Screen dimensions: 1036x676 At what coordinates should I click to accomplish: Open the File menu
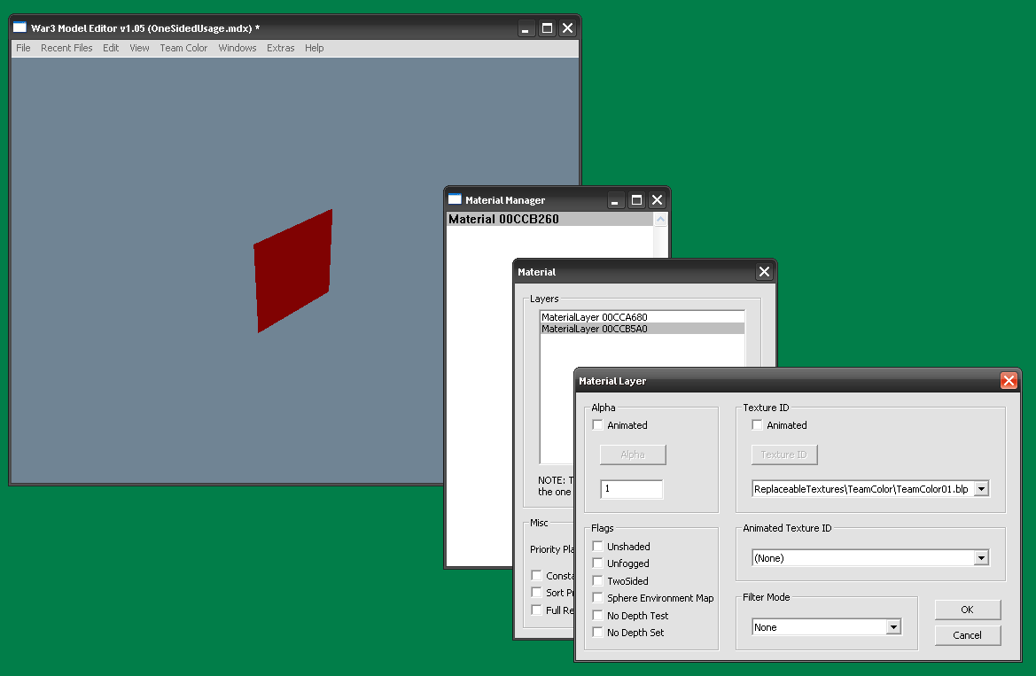(x=23, y=48)
